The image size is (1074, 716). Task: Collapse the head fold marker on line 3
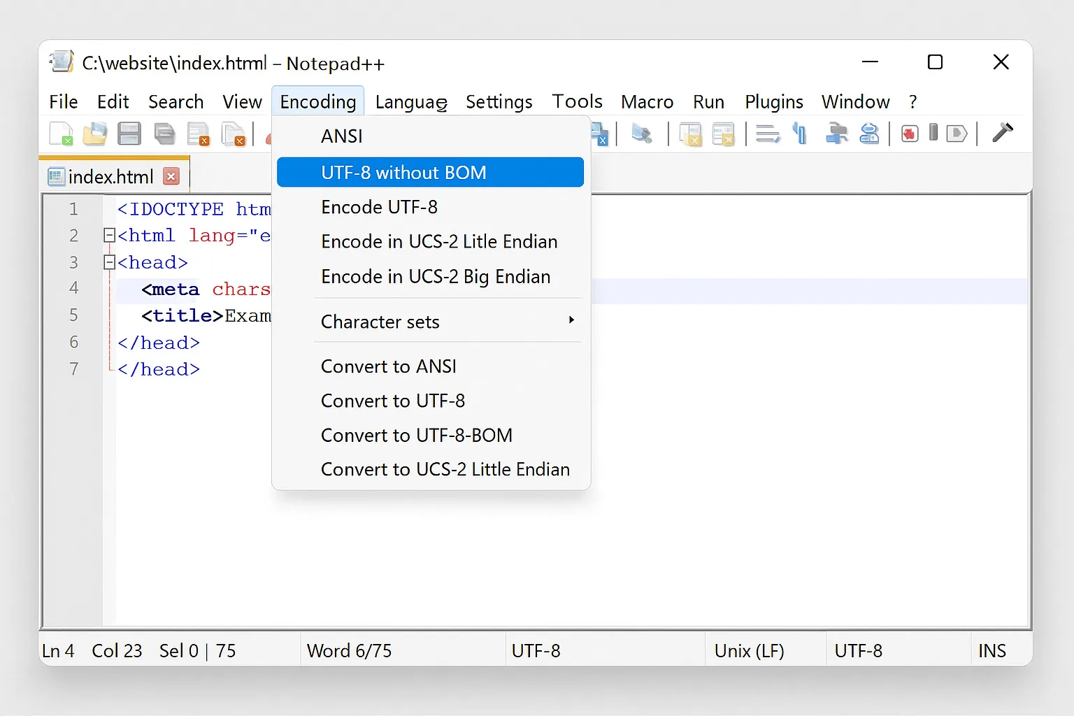pos(109,262)
